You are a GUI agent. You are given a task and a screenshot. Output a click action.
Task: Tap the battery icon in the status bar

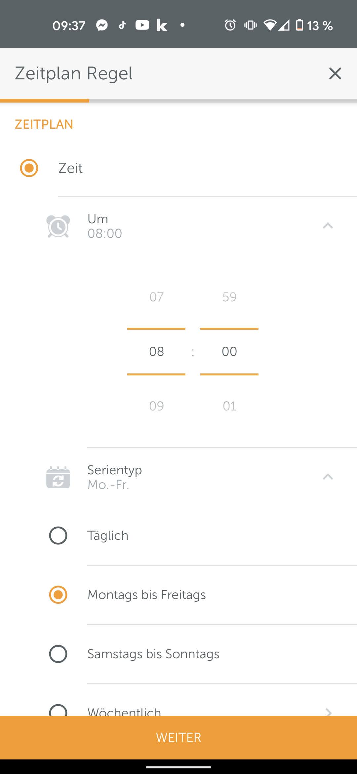[x=299, y=25]
